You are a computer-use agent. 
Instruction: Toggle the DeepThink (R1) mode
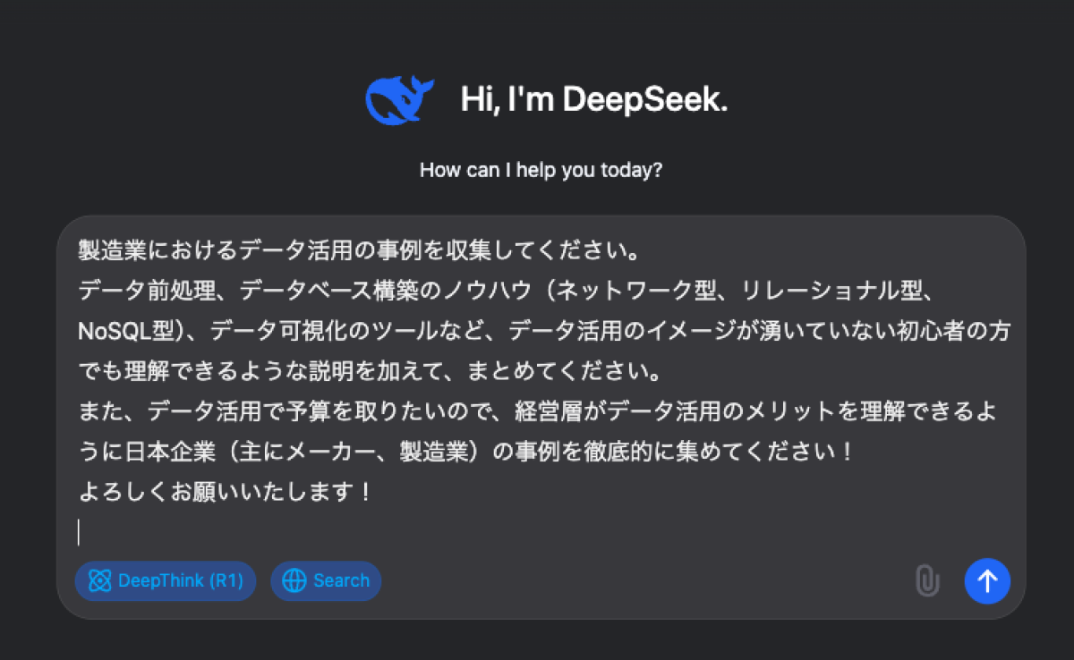(166, 581)
